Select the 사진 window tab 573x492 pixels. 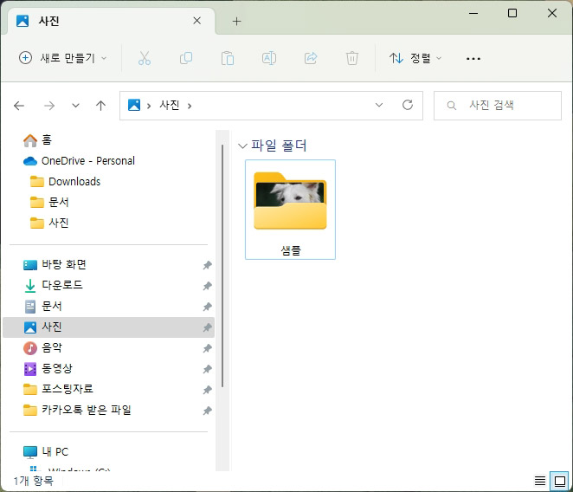point(110,21)
